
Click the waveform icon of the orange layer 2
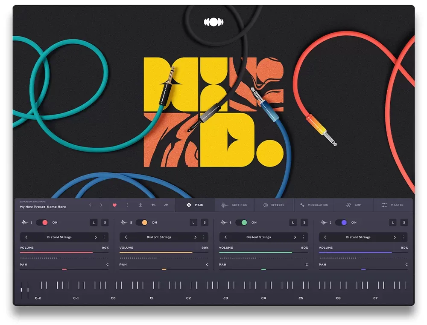[x=124, y=222]
